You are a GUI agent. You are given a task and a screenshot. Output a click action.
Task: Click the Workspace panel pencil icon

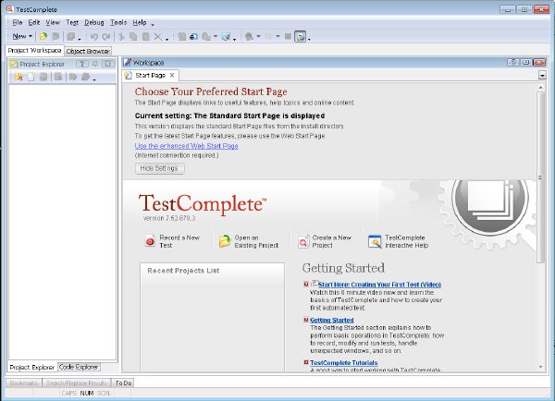point(127,63)
